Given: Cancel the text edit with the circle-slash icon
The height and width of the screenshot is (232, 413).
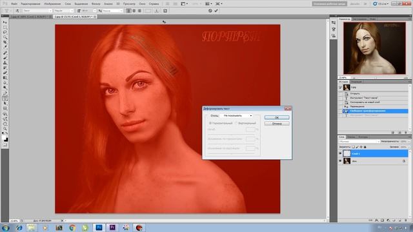Looking at the screenshot, I should [x=210, y=11].
